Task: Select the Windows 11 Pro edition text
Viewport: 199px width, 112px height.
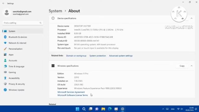Action: (81, 73)
